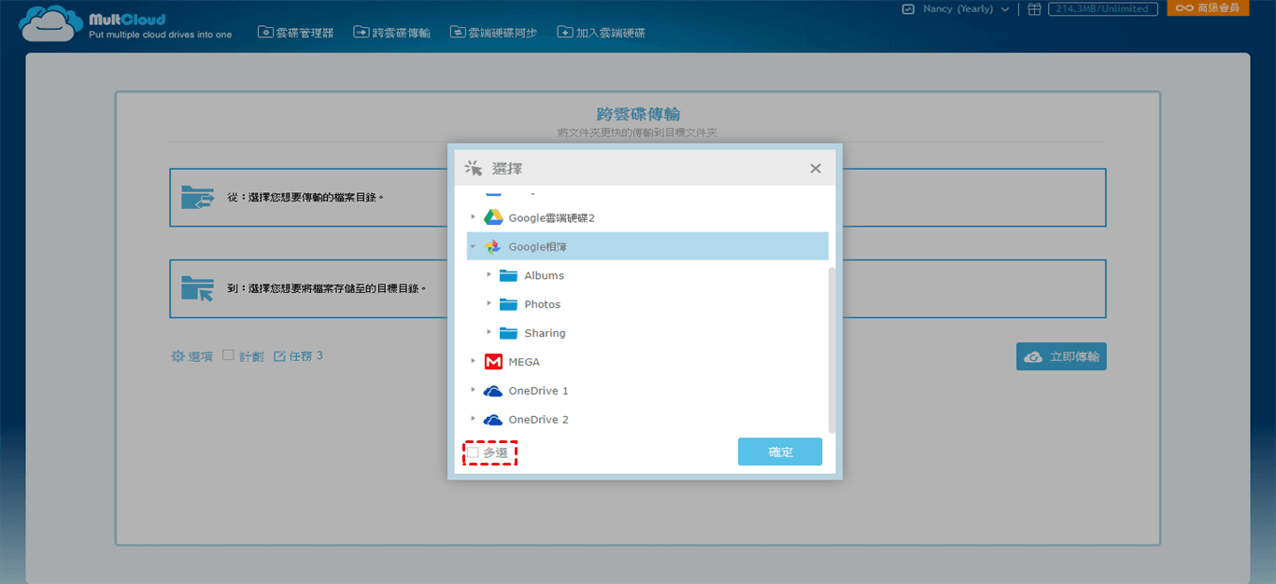Click the target folder cursor icon
Image resolution: width=1276 pixels, height=584 pixels.
pos(197,288)
